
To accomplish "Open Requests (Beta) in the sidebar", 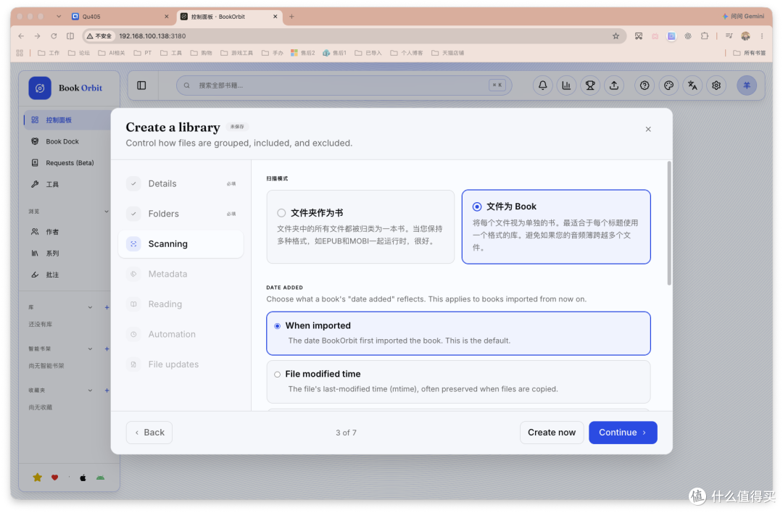I will (67, 163).
